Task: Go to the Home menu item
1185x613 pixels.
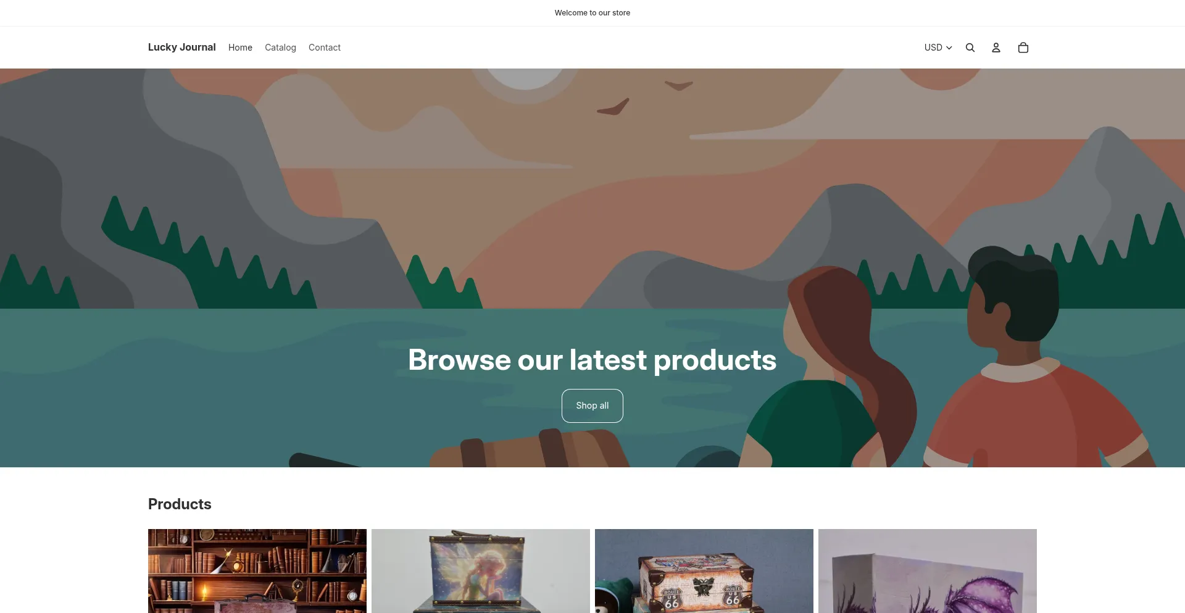Action: [x=240, y=48]
